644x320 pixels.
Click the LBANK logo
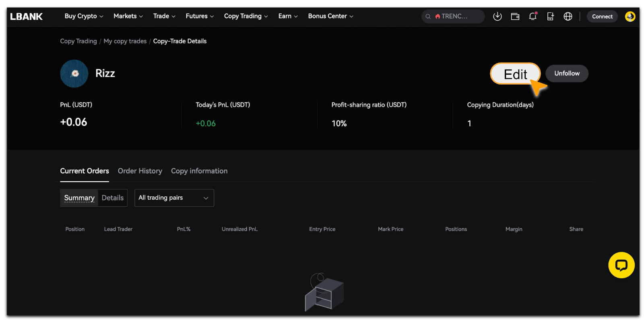click(26, 16)
